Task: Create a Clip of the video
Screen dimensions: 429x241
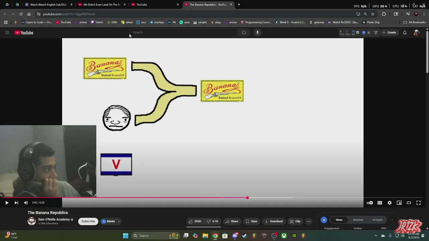Action: point(295,221)
